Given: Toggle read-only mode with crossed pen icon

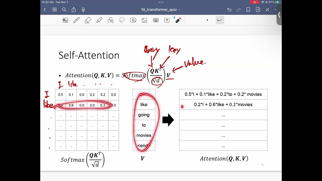Looking at the screenshot, I should tap(267, 10).
